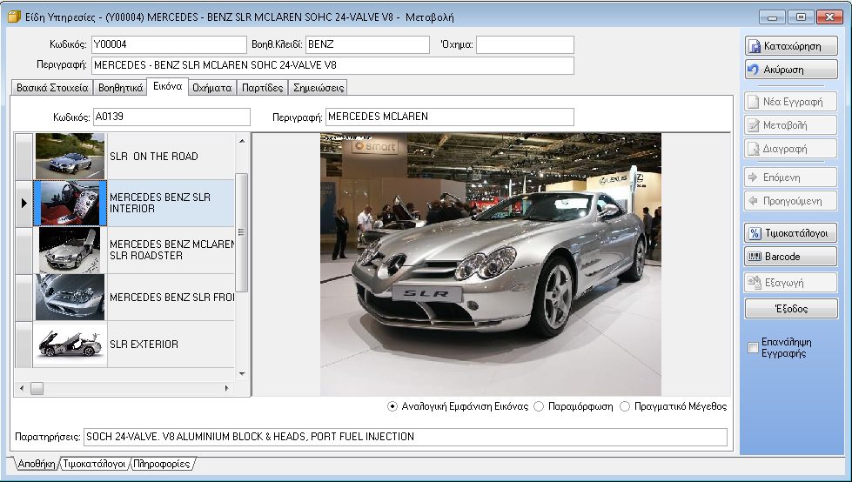Select Πραγματικό Μέγεθος radio option
Image resolution: width=852 pixels, height=482 pixels.
[x=625, y=406]
